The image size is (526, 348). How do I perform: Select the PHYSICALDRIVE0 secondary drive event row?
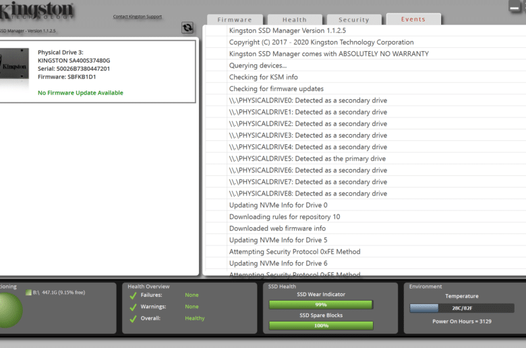(366, 100)
